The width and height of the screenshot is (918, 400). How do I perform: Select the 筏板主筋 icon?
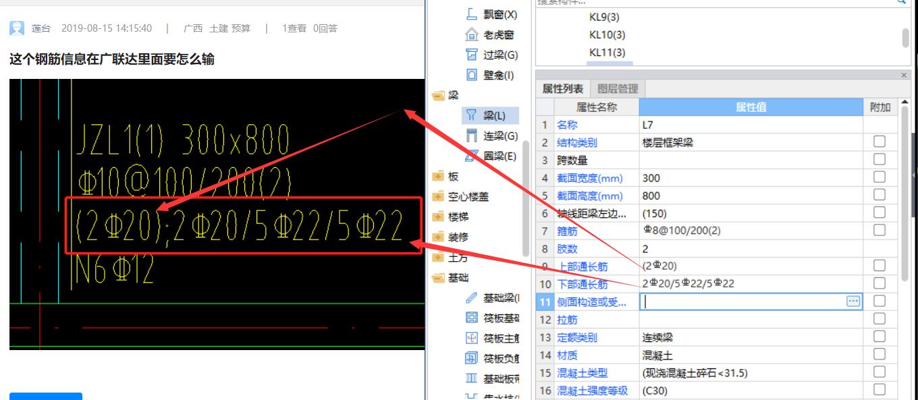point(472,338)
